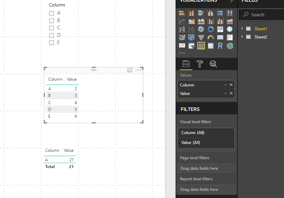Sort by Value header in upper table
Image resolution: width=284 pixels, height=198 pixels.
pos(72,79)
